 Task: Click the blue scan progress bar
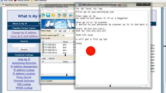[58, 78]
